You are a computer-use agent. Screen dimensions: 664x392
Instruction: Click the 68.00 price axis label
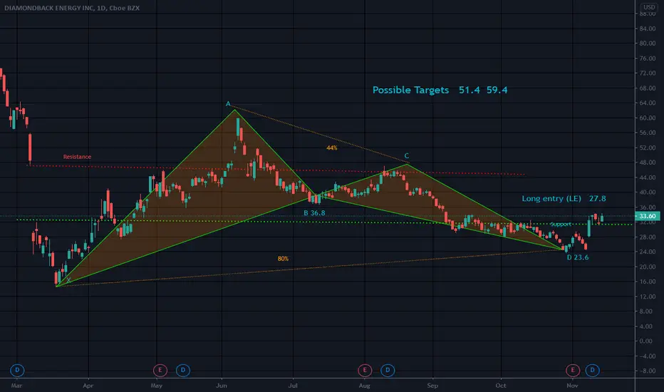click(647, 88)
